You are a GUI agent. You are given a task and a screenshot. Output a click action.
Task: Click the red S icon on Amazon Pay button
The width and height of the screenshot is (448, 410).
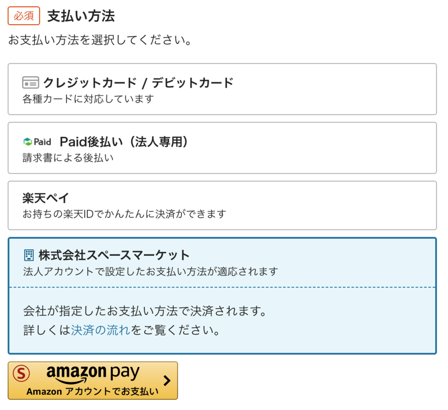coord(21,373)
